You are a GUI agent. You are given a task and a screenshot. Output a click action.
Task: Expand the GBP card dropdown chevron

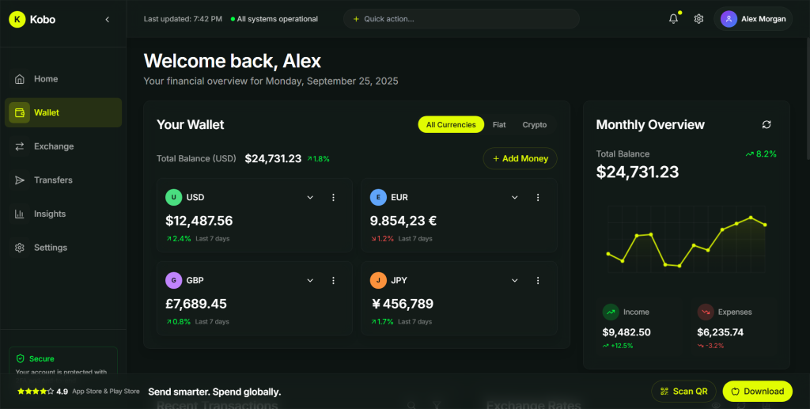(310, 280)
